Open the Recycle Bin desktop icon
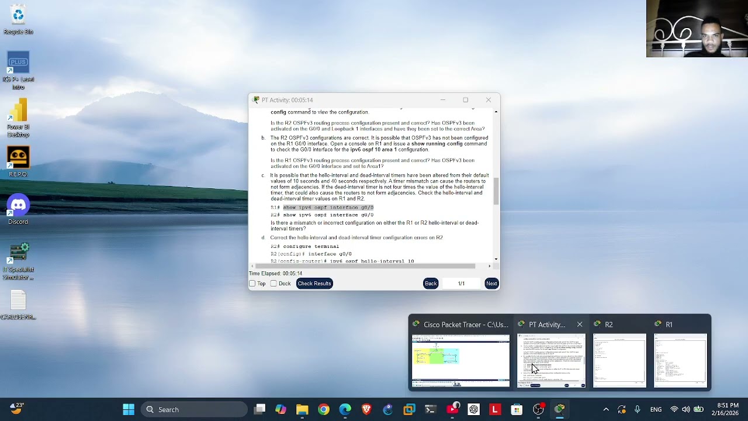Viewport: 748px width, 421px height. [18, 19]
